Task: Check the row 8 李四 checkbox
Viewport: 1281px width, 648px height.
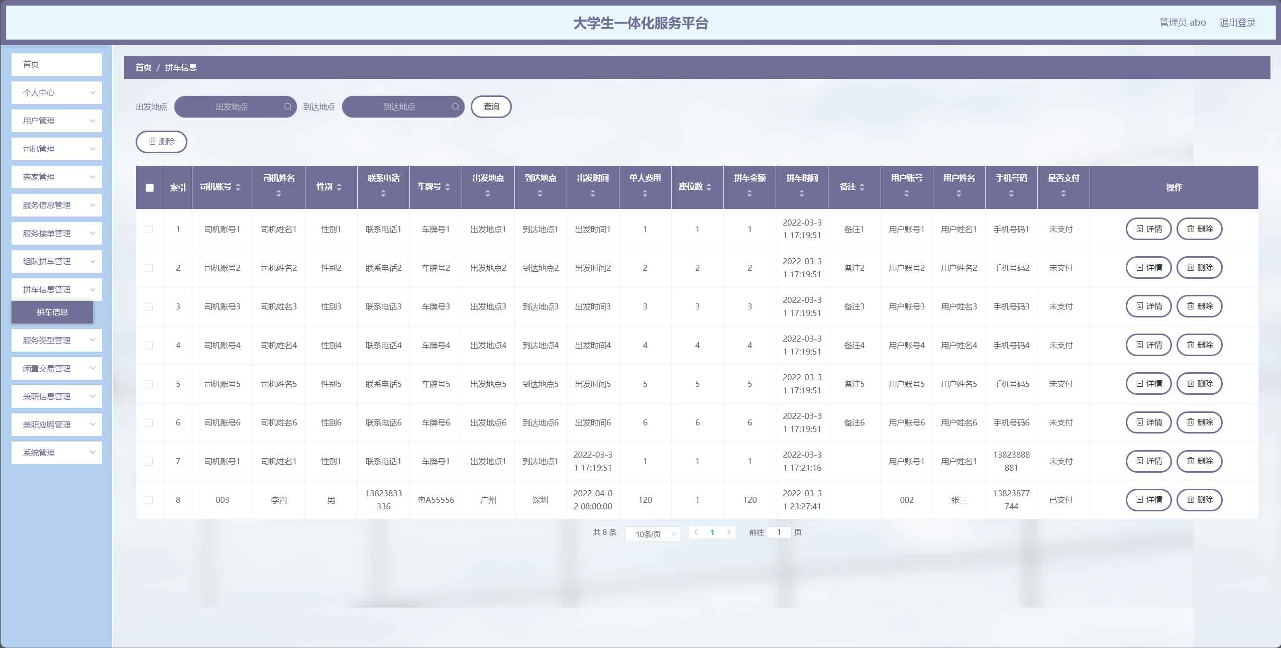Action: click(x=149, y=500)
